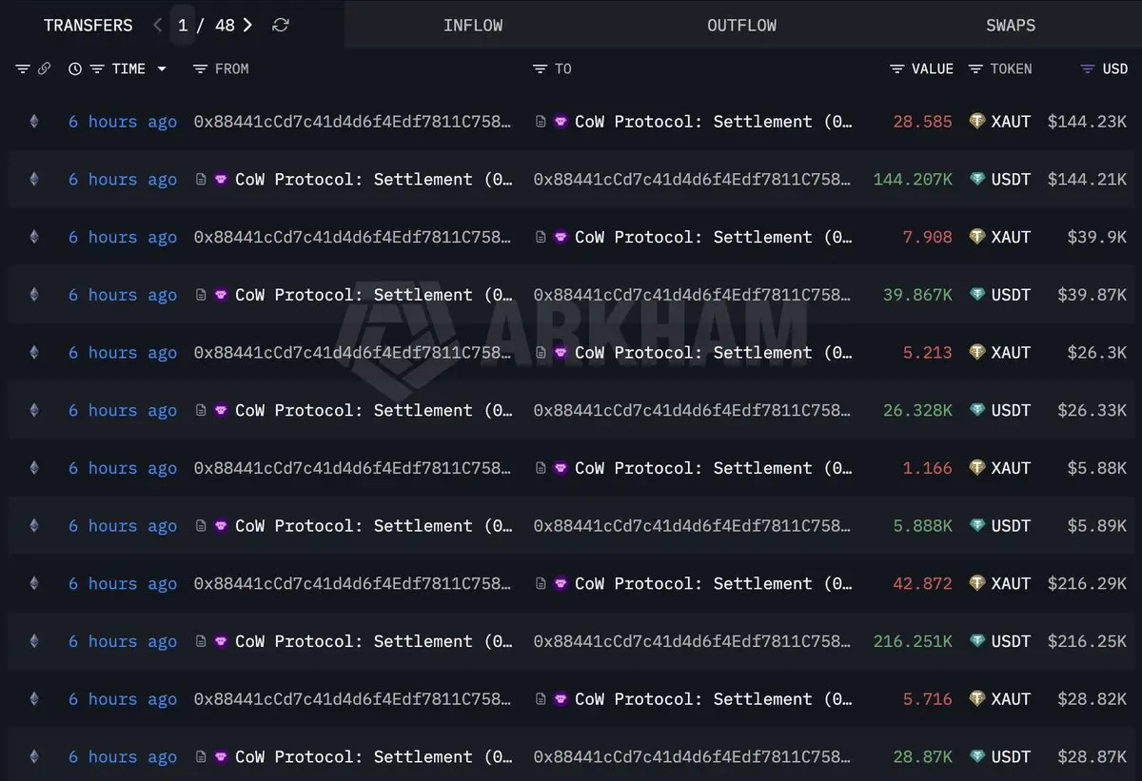The image size is (1142, 781).
Task: Click value 144.207K
Action: click(913, 179)
